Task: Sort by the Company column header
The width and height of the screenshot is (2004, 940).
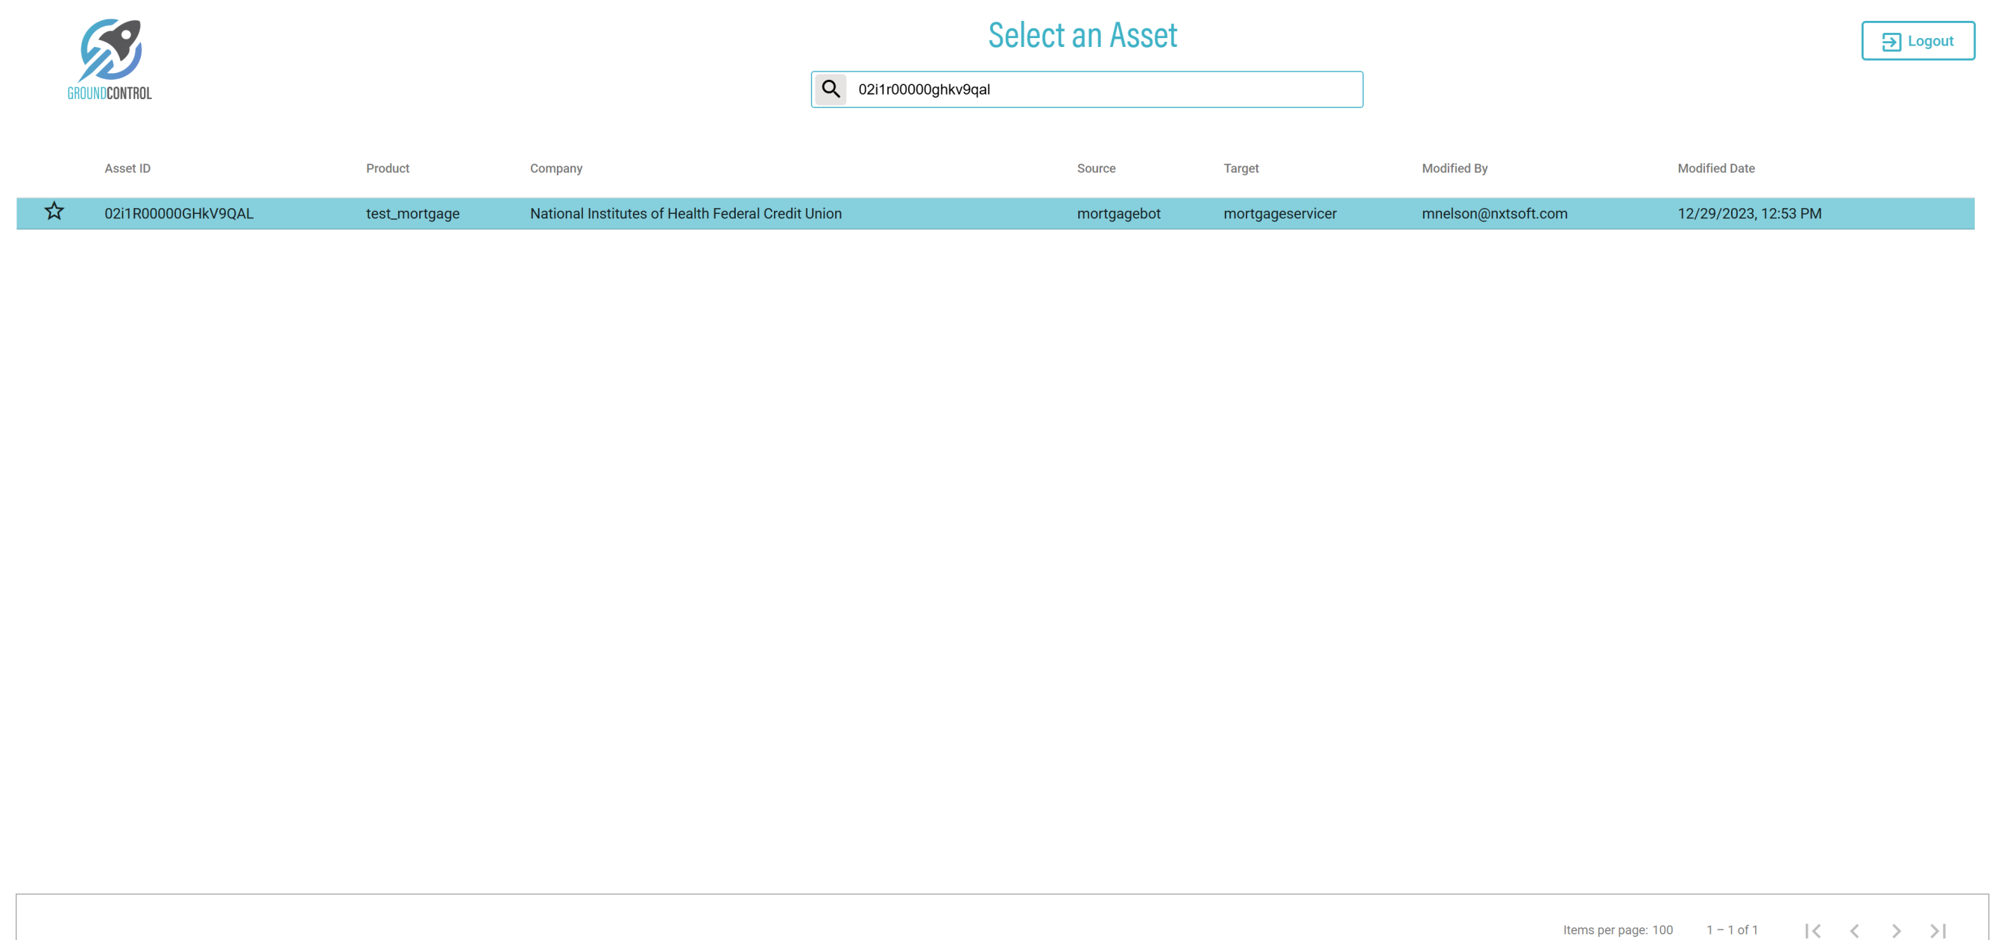Action: [x=555, y=169]
